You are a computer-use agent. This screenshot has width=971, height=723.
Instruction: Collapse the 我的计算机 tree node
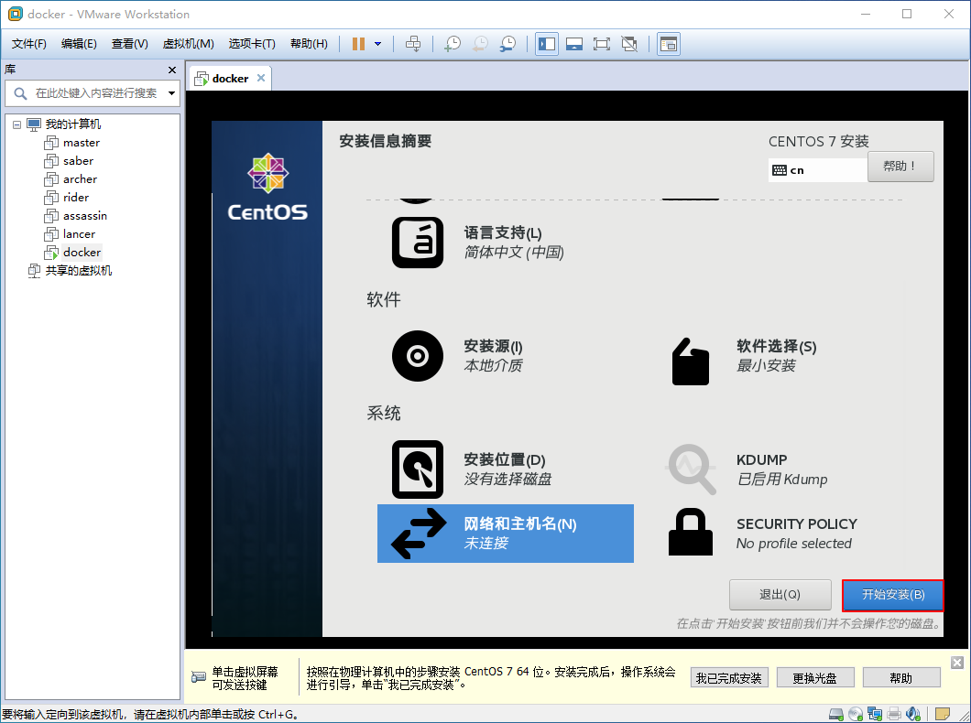(x=15, y=124)
